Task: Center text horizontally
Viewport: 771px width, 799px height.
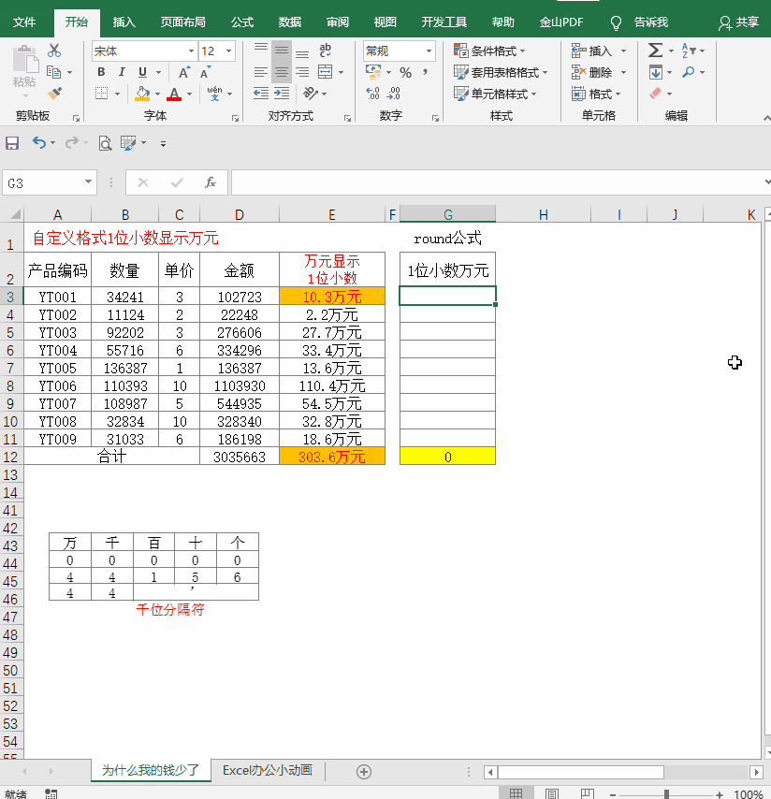Action: (x=282, y=72)
